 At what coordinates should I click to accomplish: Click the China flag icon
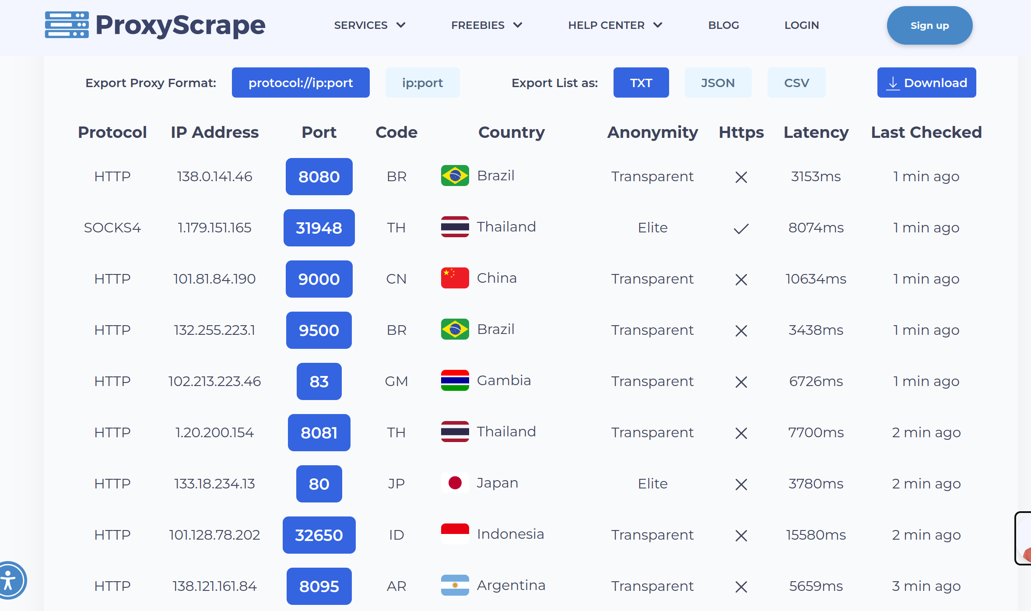(x=455, y=278)
